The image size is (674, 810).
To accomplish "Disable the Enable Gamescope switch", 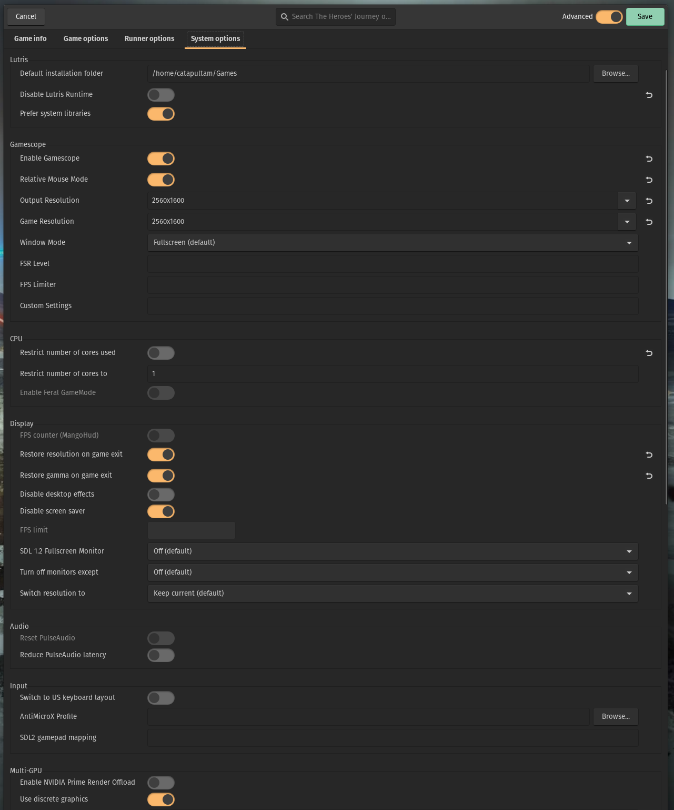I will pyautogui.click(x=161, y=159).
